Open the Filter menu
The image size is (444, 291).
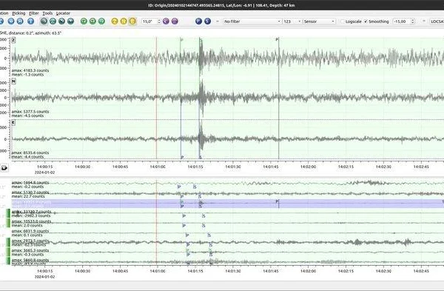(x=34, y=13)
